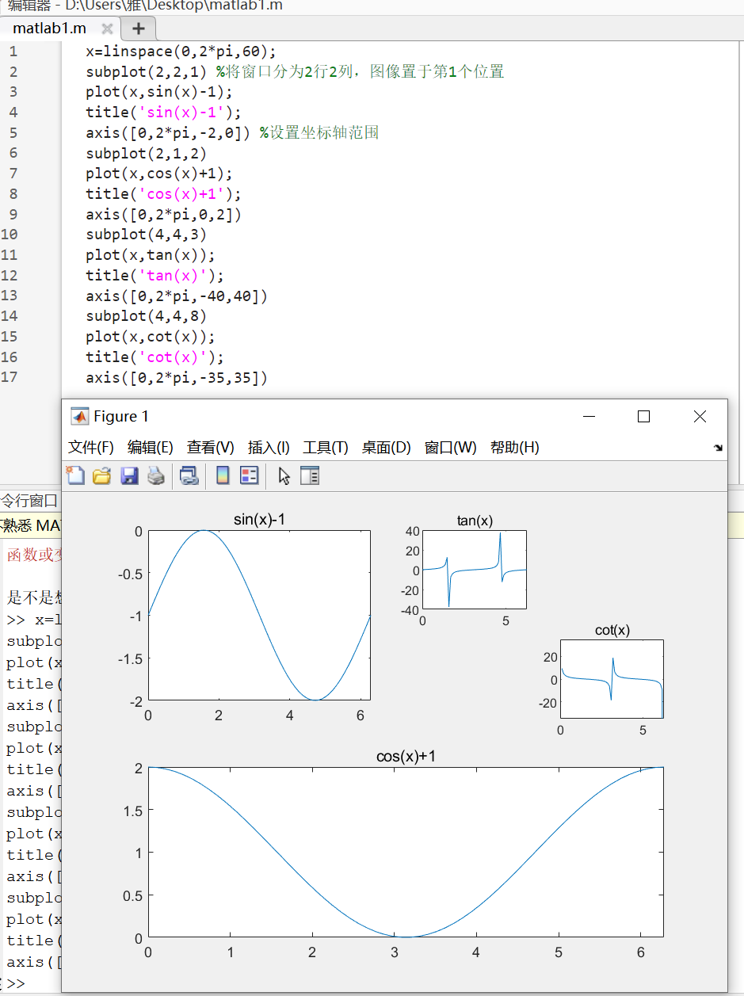Minimize the Figure 1 window
Image resolution: width=744 pixels, height=996 pixels.
(589, 416)
